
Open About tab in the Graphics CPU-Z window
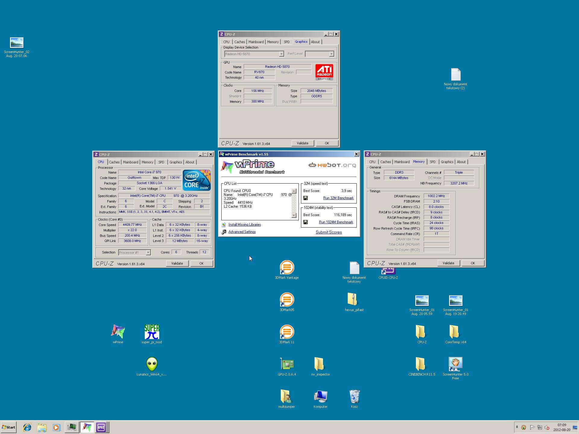click(x=315, y=42)
